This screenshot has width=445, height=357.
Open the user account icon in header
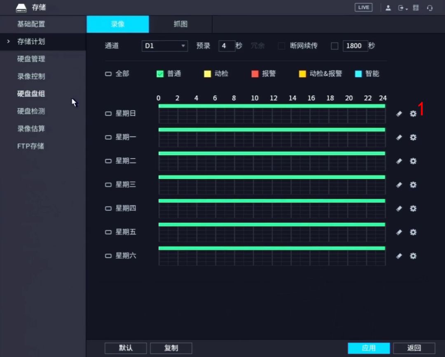click(x=388, y=8)
